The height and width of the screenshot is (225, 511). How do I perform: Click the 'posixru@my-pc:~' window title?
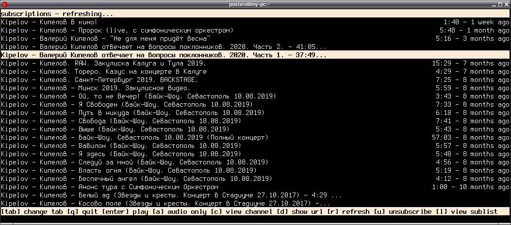coord(249,4)
